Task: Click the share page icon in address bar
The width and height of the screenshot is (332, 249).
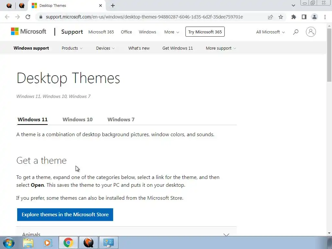Action: point(270,17)
